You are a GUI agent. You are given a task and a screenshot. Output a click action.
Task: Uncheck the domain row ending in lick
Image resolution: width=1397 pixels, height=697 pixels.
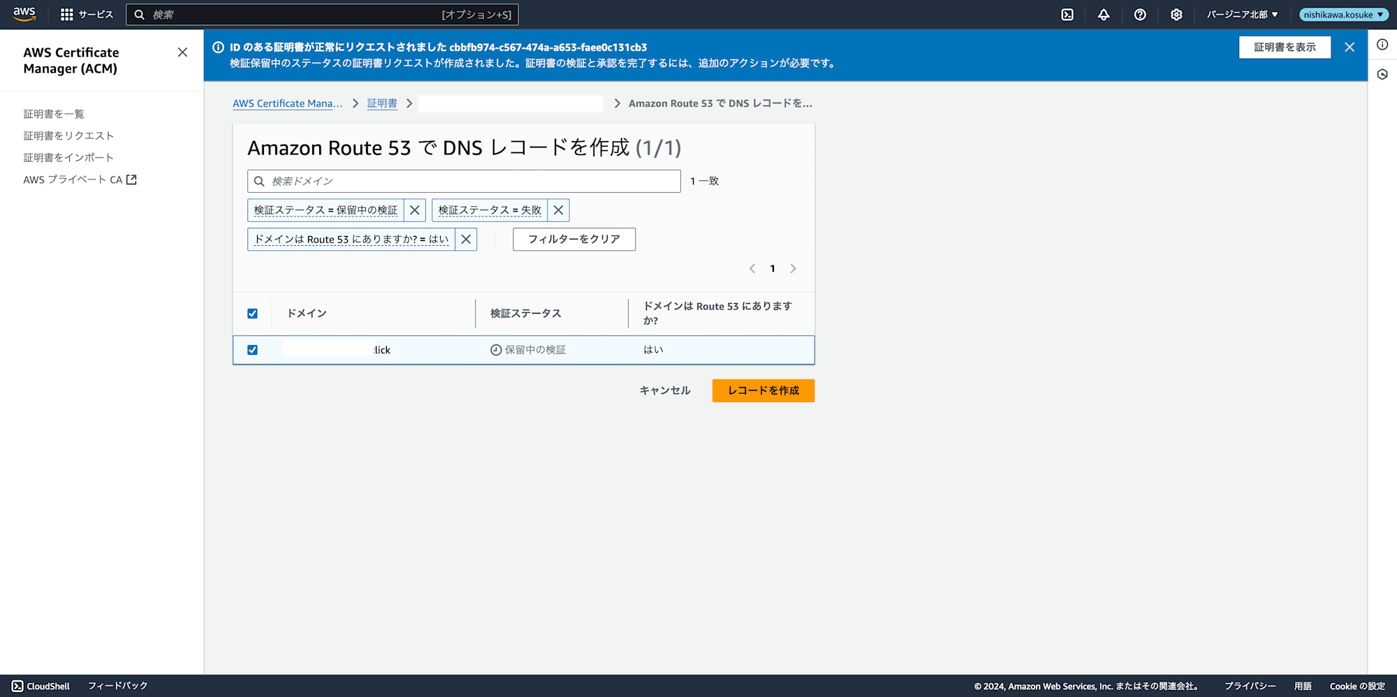[252, 350]
